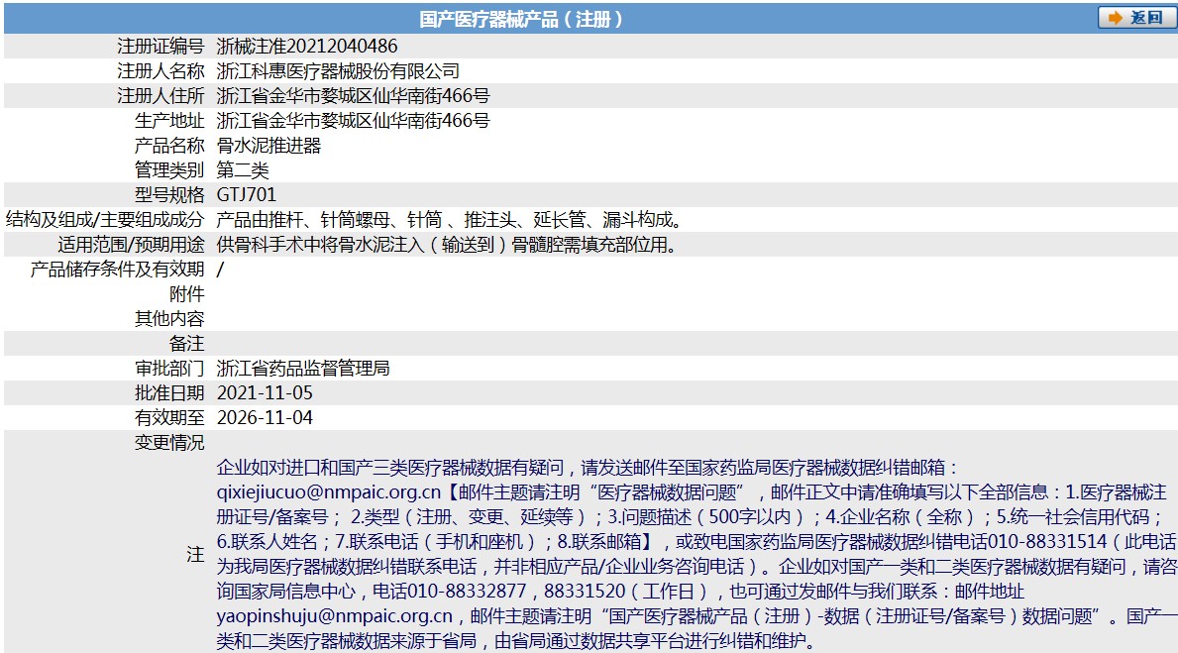Click the 注册人住所 label
The height and width of the screenshot is (653, 1178).
coord(161,96)
